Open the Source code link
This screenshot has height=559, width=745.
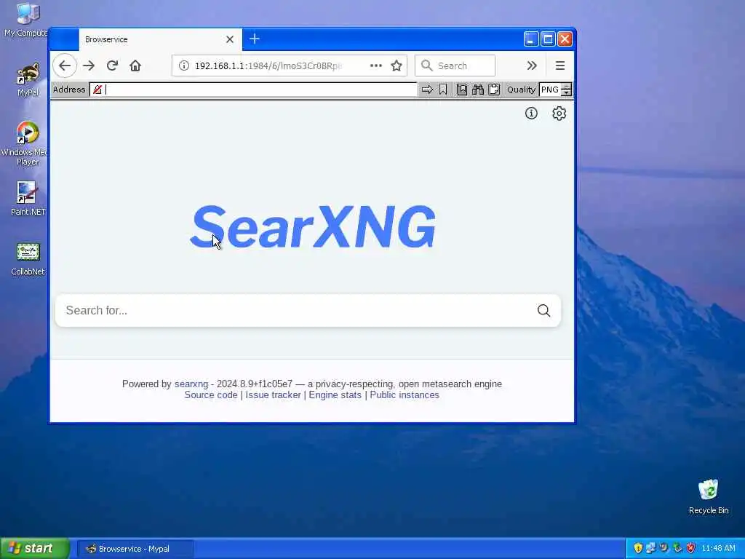click(211, 395)
